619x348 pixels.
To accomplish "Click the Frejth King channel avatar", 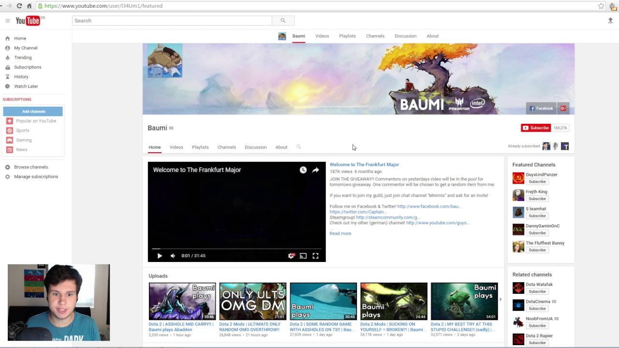I will [x=518, y=195].
